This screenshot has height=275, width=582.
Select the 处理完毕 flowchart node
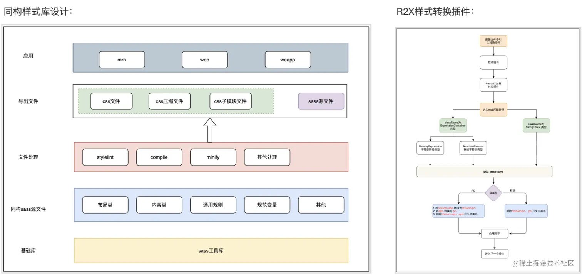pyautogui.click(x=495, y=233)
